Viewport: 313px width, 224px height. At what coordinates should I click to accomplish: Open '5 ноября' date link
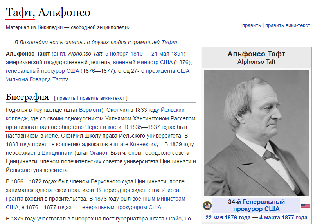(117, 54)
